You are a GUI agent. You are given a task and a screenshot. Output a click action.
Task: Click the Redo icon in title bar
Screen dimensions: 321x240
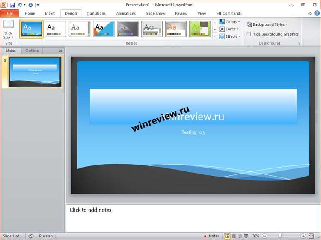tap(30, 5)
